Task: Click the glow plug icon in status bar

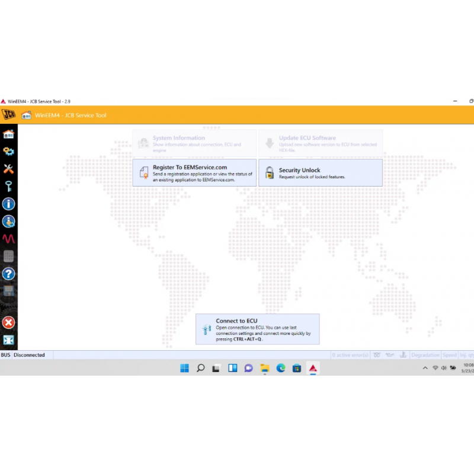Action: click(x=377, y=355)
